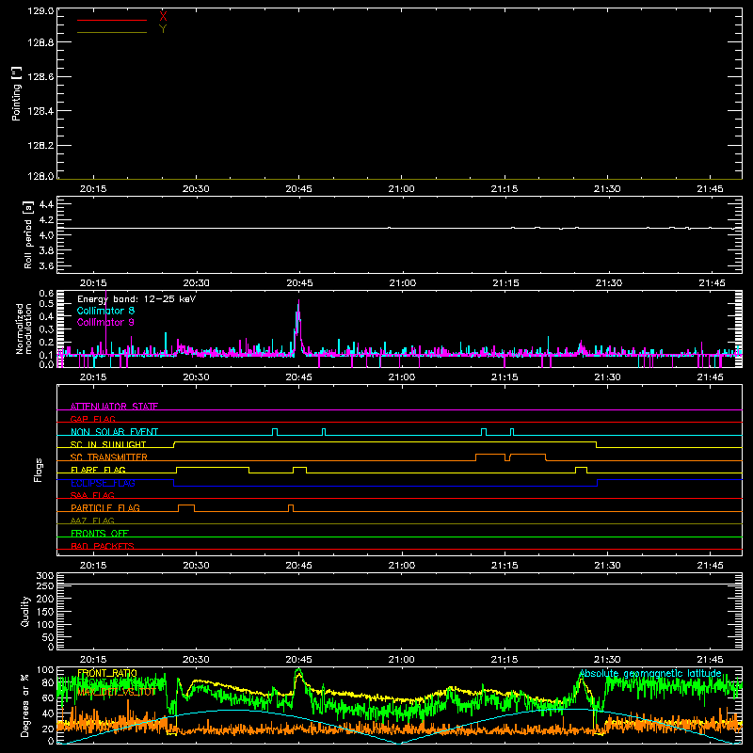
Task: Click the BAD_PACKETS flag label
Action: click(x=103, y=546)
